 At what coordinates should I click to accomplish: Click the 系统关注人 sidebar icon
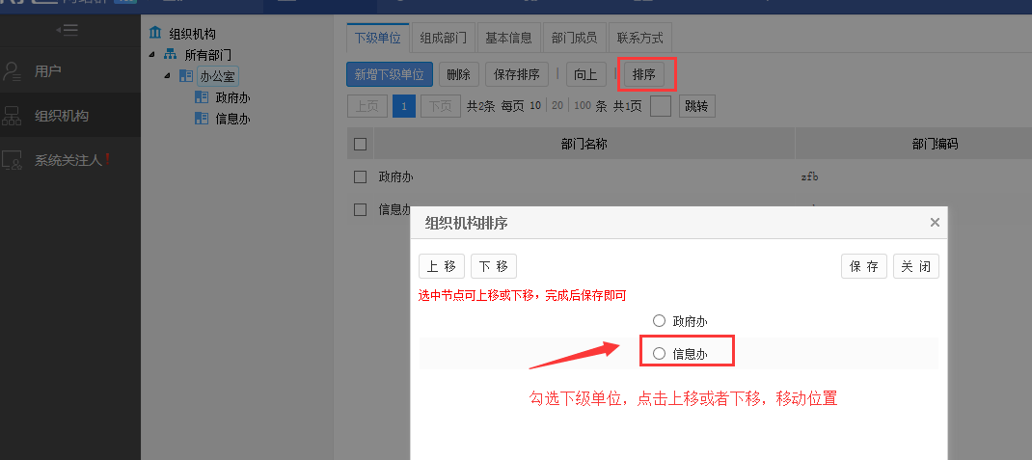(13, 161)
